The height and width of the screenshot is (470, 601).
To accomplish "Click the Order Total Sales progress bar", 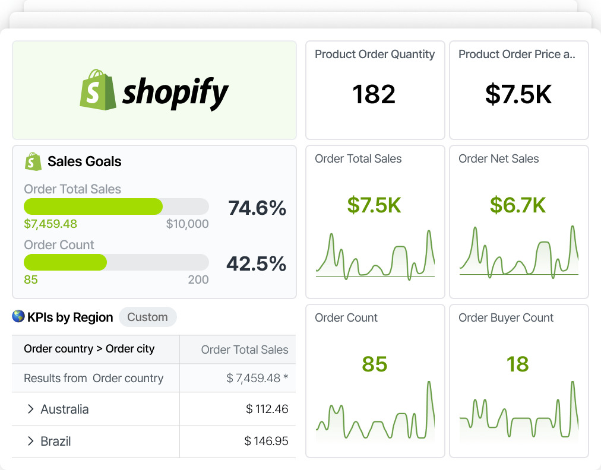I will click(x=116, y=207).
